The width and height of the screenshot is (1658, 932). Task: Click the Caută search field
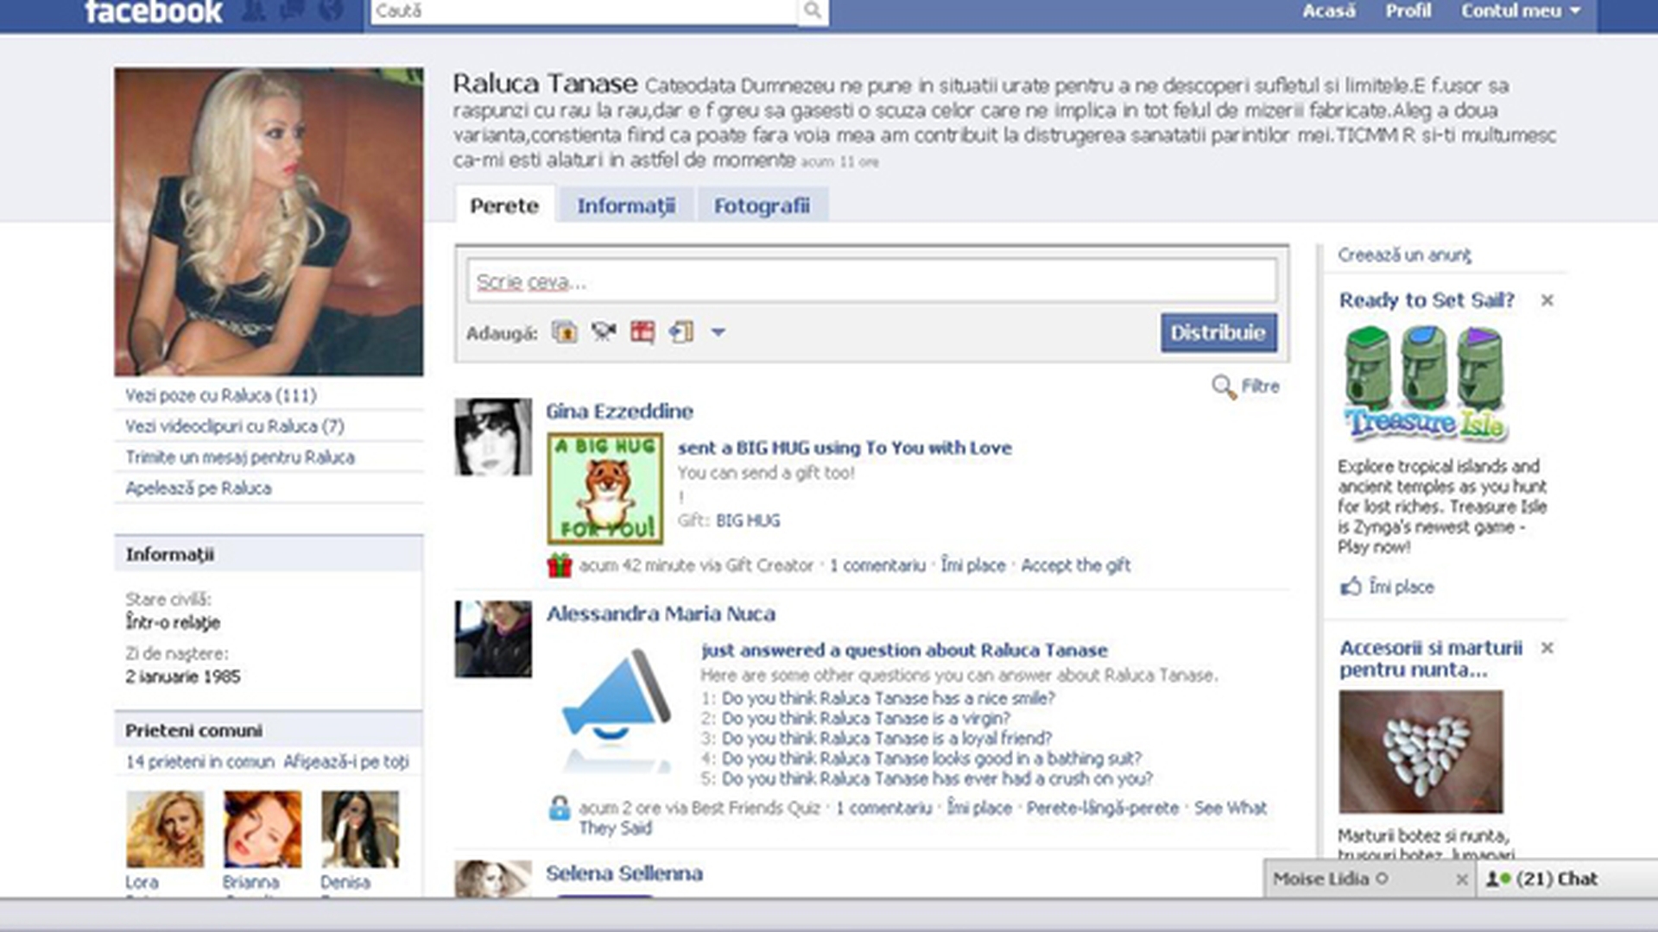tap(584, 11)
